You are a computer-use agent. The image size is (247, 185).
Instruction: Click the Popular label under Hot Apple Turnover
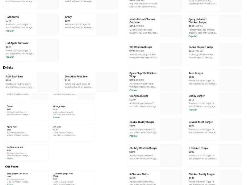coord(10,57)
